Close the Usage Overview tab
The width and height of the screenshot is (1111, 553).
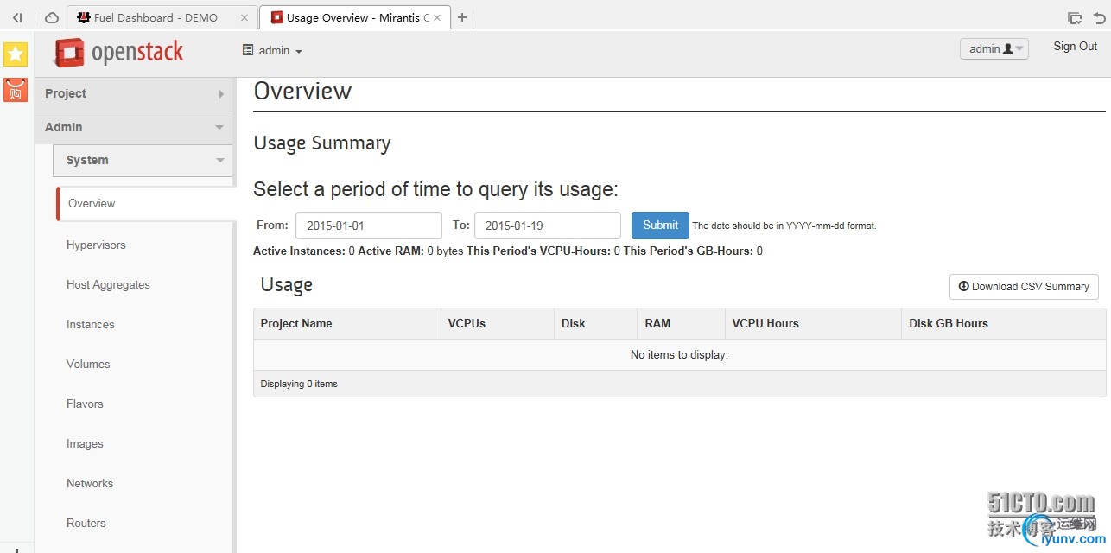pyautogui.click(x=437, y=17)
